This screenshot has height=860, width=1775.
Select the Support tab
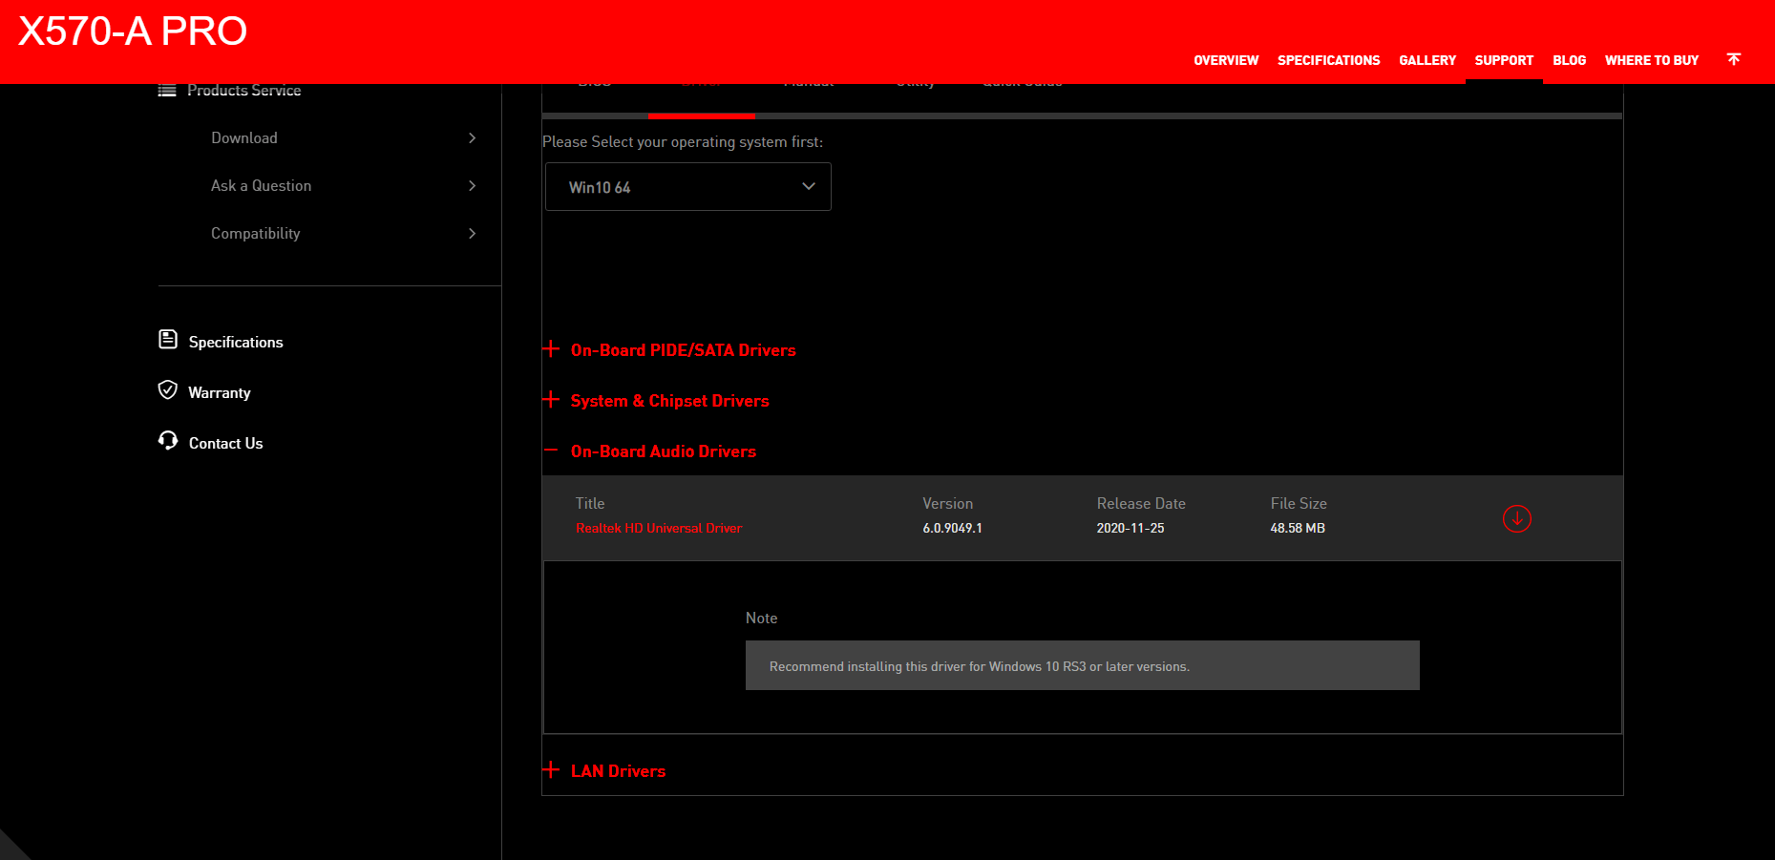tap(1504, 60)
